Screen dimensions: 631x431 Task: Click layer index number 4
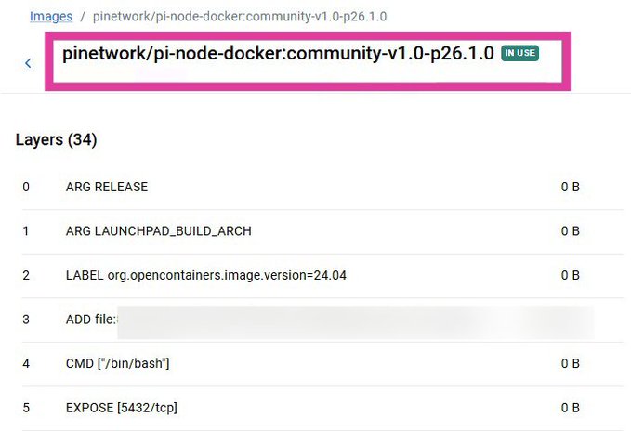click(26, 364)
